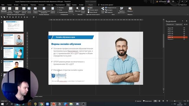The width and height of the screenshot is (189, 106).
Task: Open Outline view (Режим структуры)
Action: 10,10
